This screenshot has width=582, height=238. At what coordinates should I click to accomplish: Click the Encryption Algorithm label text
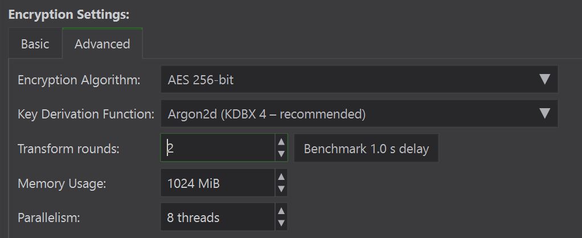[79, 80]
